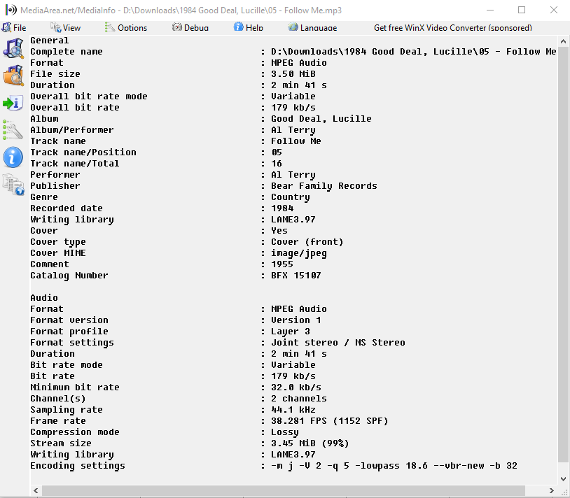Screen dimensions: 570x498
Task: Click the 'BFX 15107' catalog number value
Action: tap(296, 276)
